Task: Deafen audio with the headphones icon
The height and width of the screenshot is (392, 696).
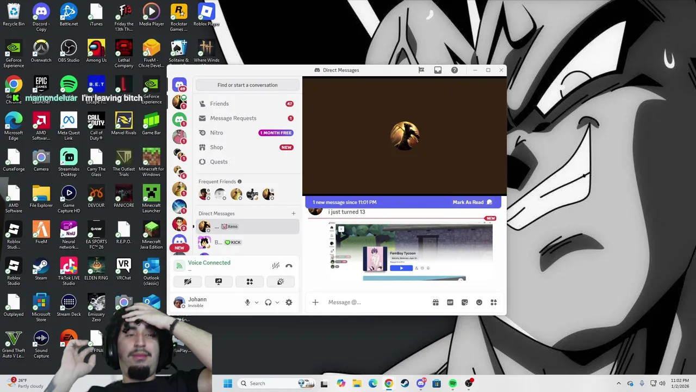Action: (268, 302)
